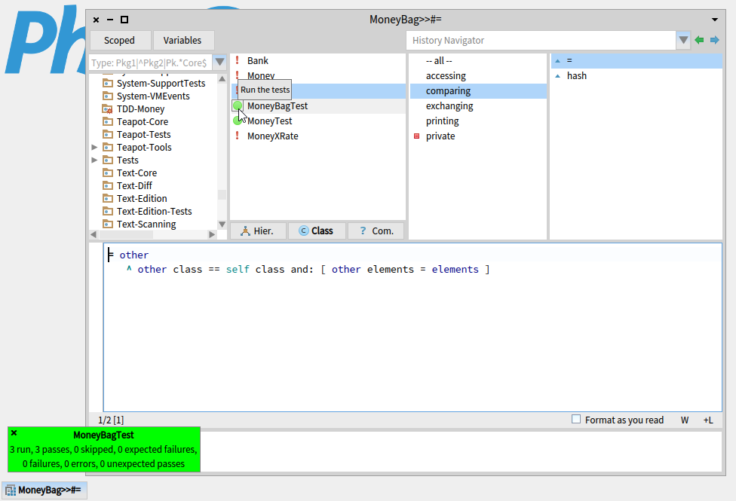
Task: Select the accessing protocol
Action: pos(478,76)
